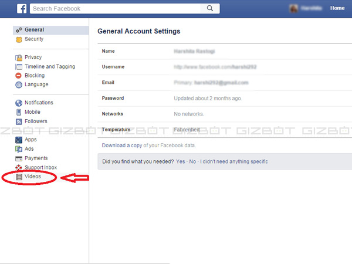This screenshot has height=264, width=352.
Task: Click the Blocking red stop icon
Action: [19, 76]
